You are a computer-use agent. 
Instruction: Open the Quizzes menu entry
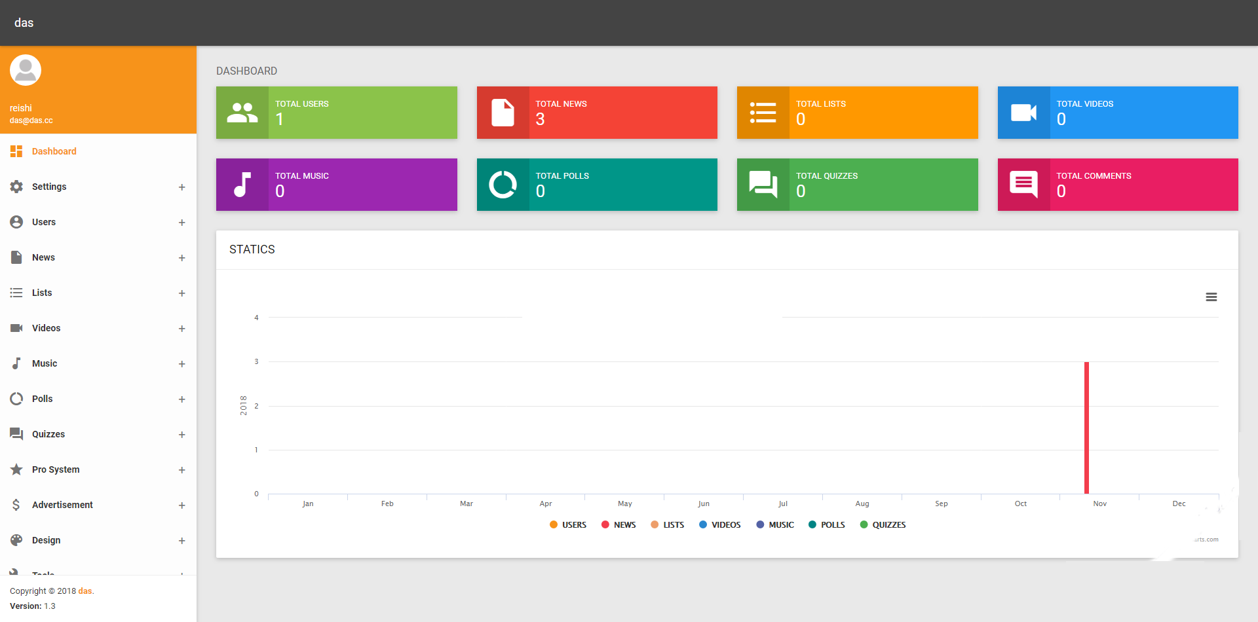pyautogui.click(x=48, y=434)
